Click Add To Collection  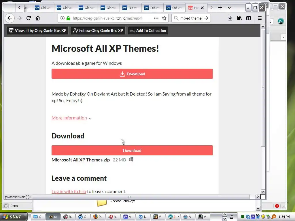148,31
